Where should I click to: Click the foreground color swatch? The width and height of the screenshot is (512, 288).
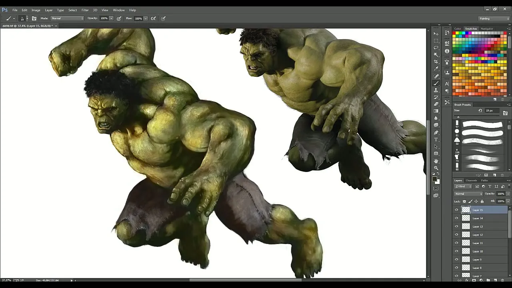click(x=434, y=179)
